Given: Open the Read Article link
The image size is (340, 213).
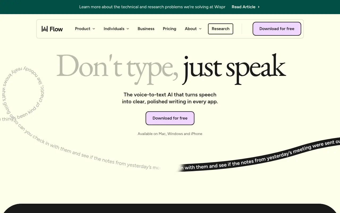Looking at the screenshot, I should (x=244, y=7).
